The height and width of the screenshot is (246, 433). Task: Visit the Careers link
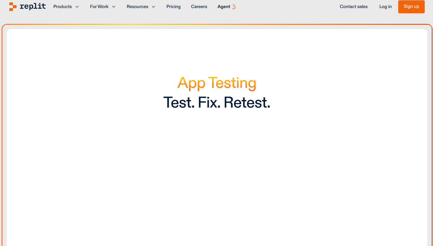[x=199, y=7]
